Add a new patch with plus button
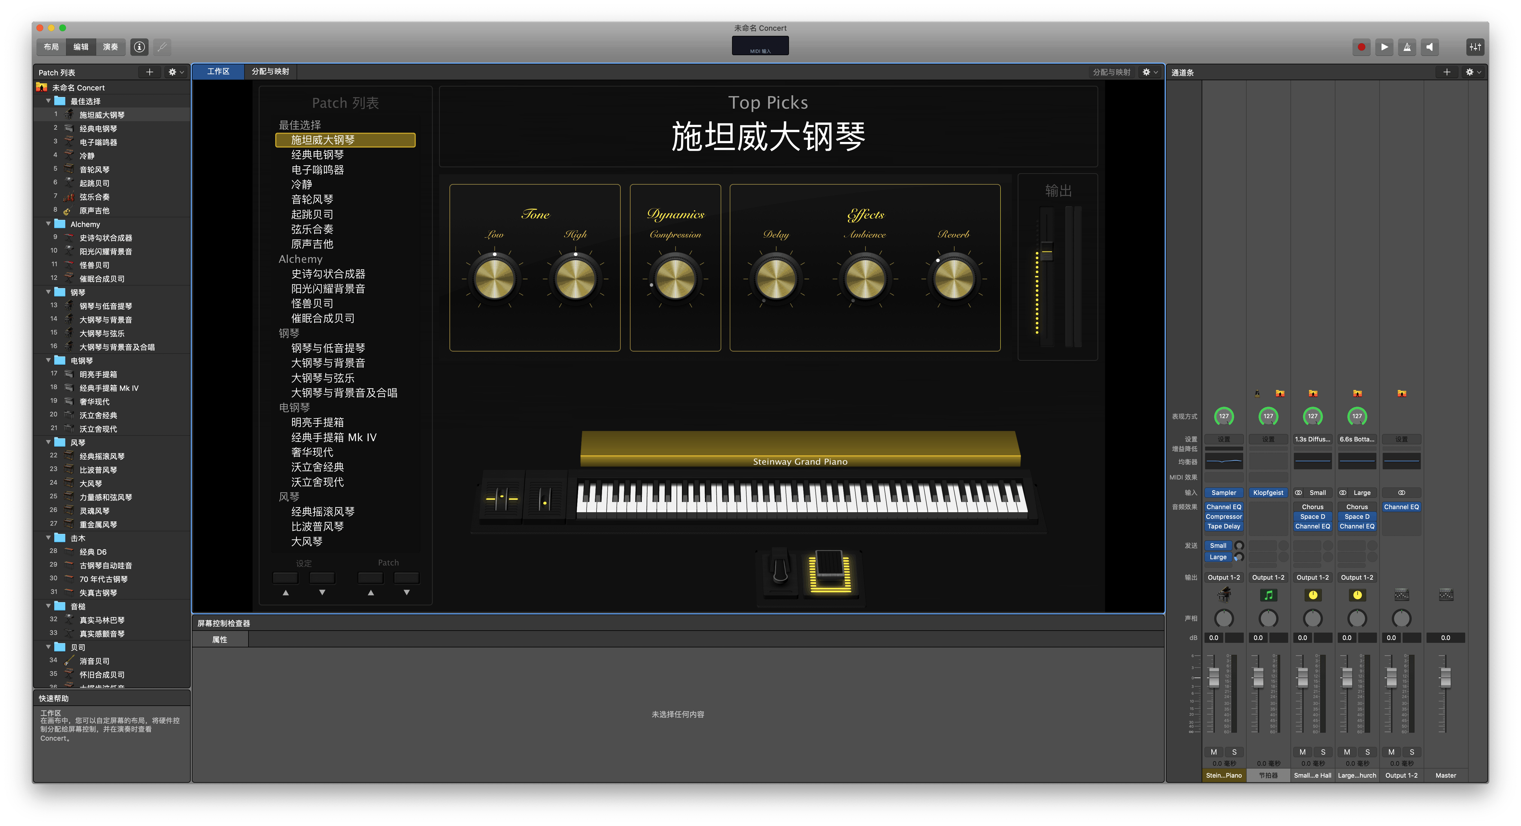This screenshot has height=826, width=1521. [149, 72]
